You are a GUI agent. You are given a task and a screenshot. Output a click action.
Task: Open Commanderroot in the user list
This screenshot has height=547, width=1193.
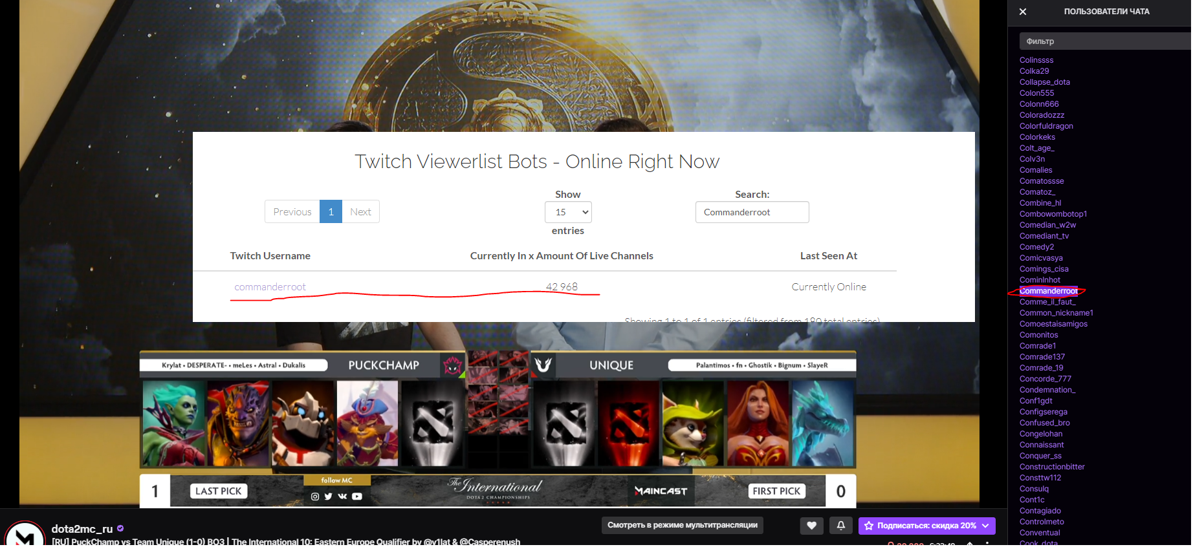(1048, 291)
